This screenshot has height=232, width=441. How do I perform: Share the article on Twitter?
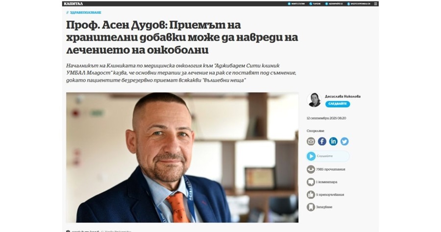tap(344, 141)
